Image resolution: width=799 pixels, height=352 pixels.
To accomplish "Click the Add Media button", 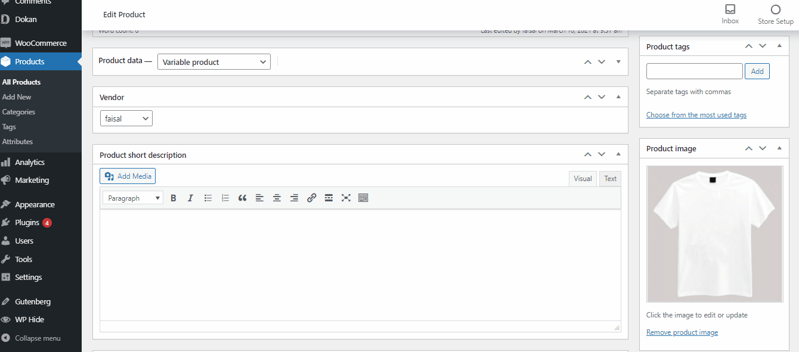I will (x=128, y=176).
